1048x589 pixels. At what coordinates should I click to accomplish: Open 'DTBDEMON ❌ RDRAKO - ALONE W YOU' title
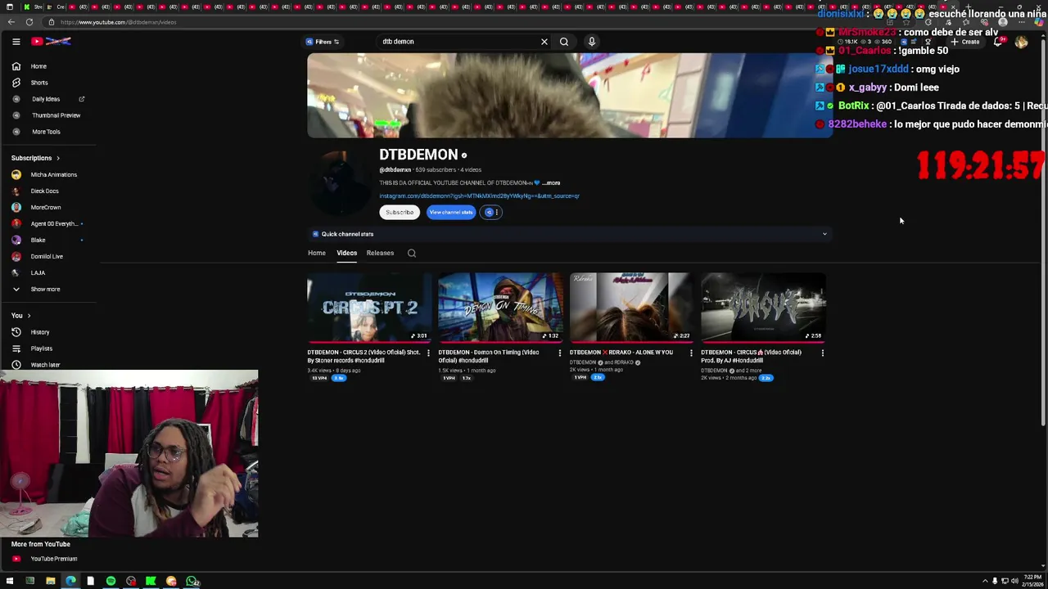(x=621, y=353)
